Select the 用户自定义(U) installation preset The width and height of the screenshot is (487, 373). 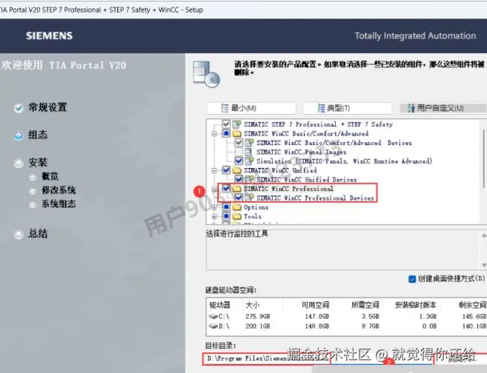[443, 108]
